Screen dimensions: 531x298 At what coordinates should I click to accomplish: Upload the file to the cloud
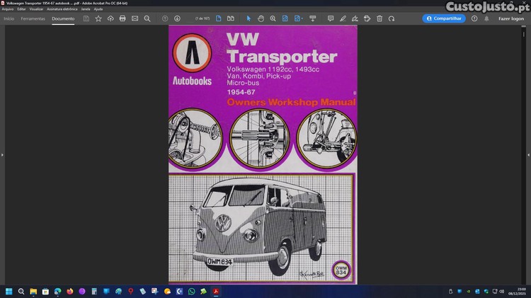coord(110,18)
